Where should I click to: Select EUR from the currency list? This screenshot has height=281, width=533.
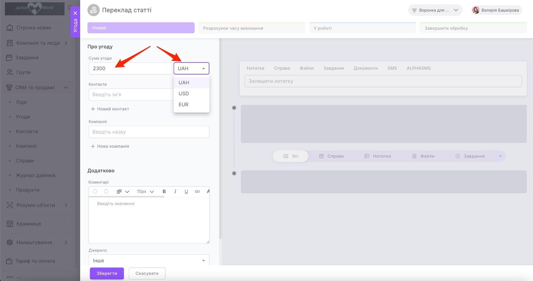(184, 105)
